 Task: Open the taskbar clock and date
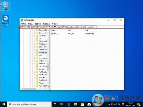coord(131,104)
